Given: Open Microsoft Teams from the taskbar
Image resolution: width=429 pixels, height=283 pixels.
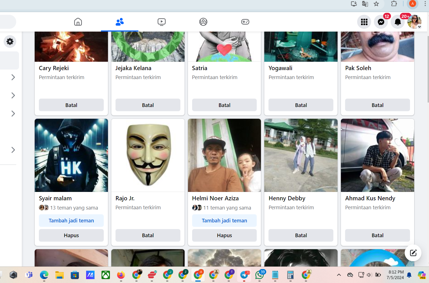Looking at the screenshot, I should pos(29,275).
